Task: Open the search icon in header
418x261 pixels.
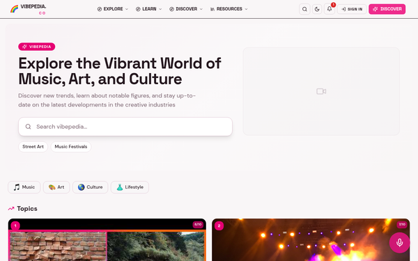Action: [x=304, y=9]
